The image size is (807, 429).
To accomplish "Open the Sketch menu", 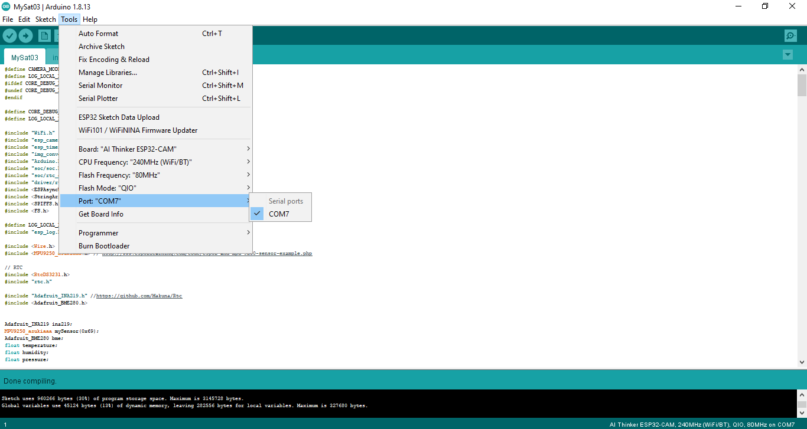I will pos(45,19).
